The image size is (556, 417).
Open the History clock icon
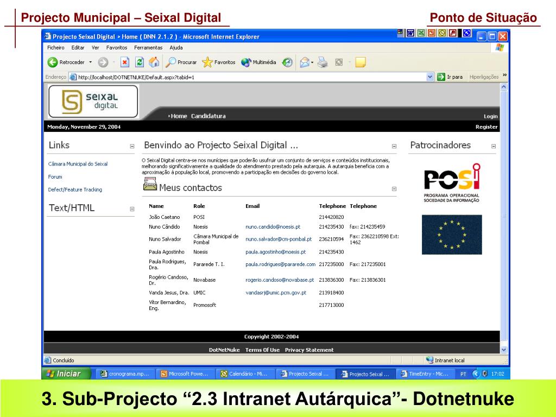pos(287,62)
